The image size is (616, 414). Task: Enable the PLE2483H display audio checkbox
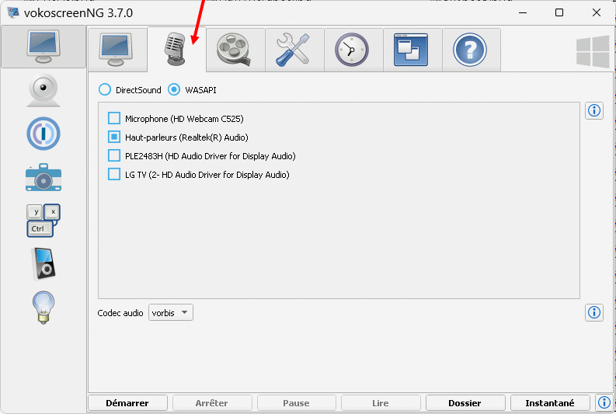(114, 155)
